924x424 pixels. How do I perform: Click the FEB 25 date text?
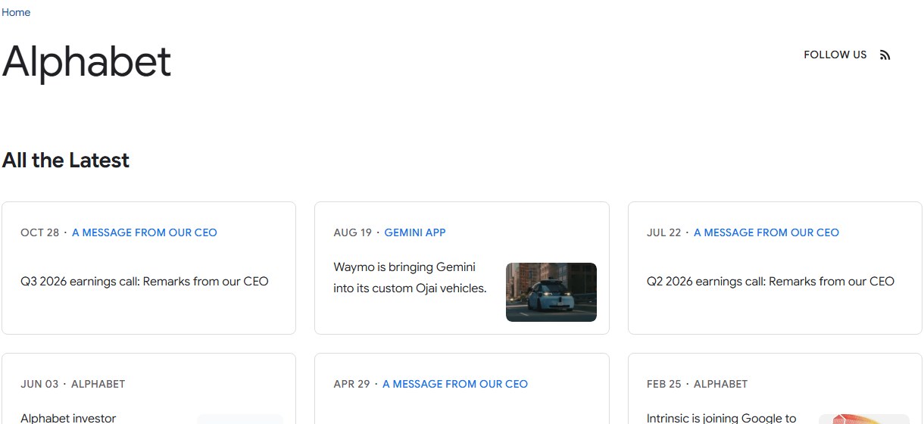click(664, 384)
